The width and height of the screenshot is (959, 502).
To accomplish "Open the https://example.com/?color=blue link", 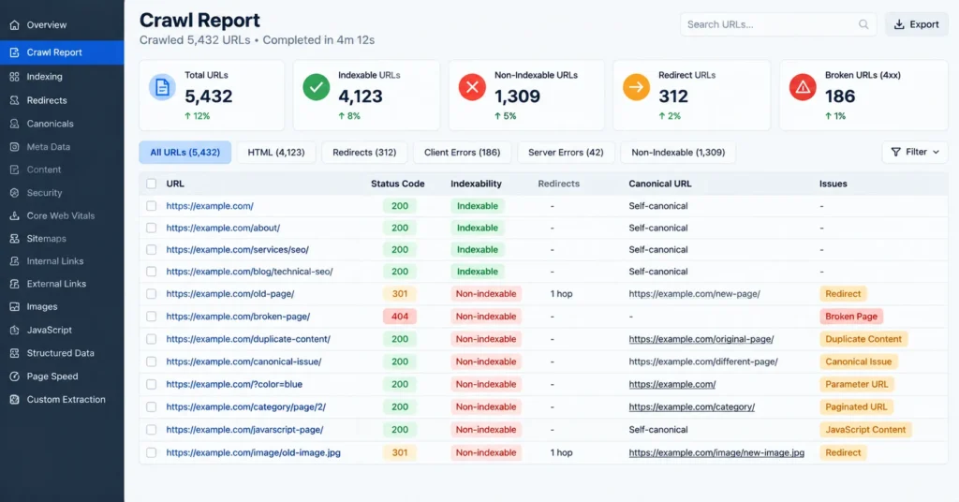I will [x=234, y=385].
